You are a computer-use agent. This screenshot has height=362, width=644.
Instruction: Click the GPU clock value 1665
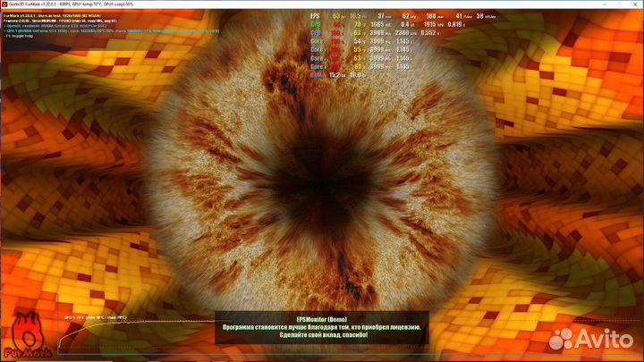point(377,25)
